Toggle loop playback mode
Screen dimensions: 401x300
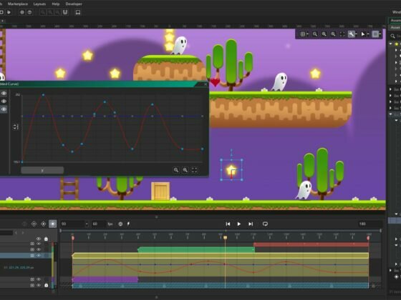point(265,224)
